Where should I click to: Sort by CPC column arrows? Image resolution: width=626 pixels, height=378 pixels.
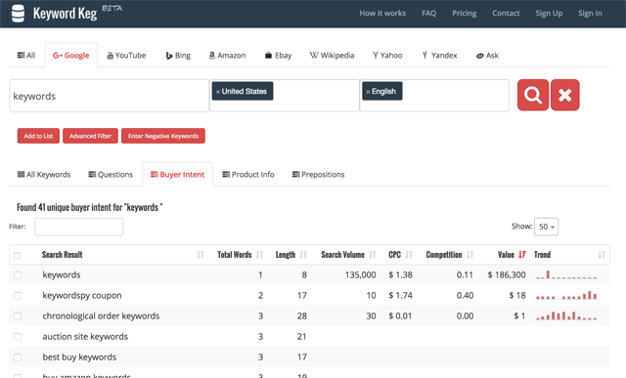[x=409, y=255]
